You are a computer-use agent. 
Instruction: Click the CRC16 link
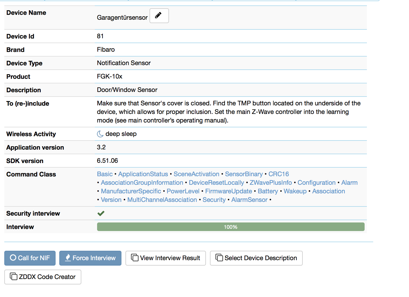(278, 174)
